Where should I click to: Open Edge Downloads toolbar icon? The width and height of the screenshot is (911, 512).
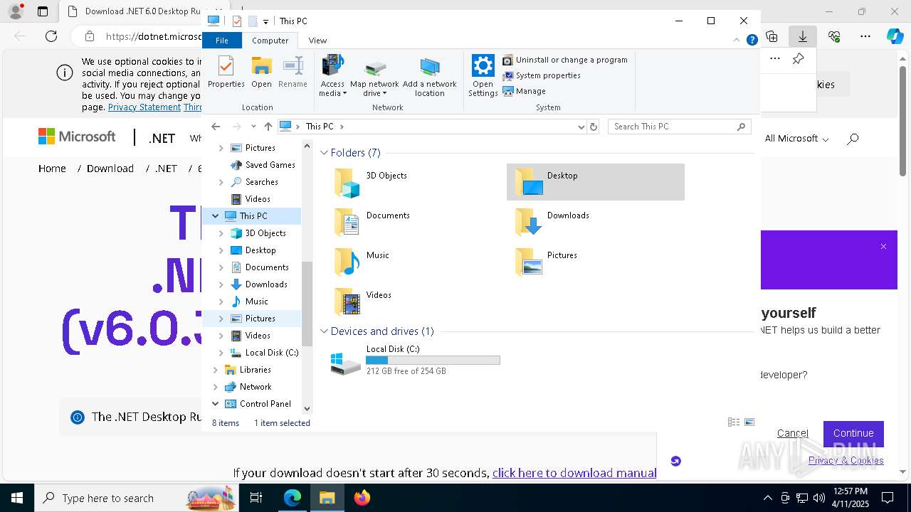pyautogui.click(x=803, y=36)
